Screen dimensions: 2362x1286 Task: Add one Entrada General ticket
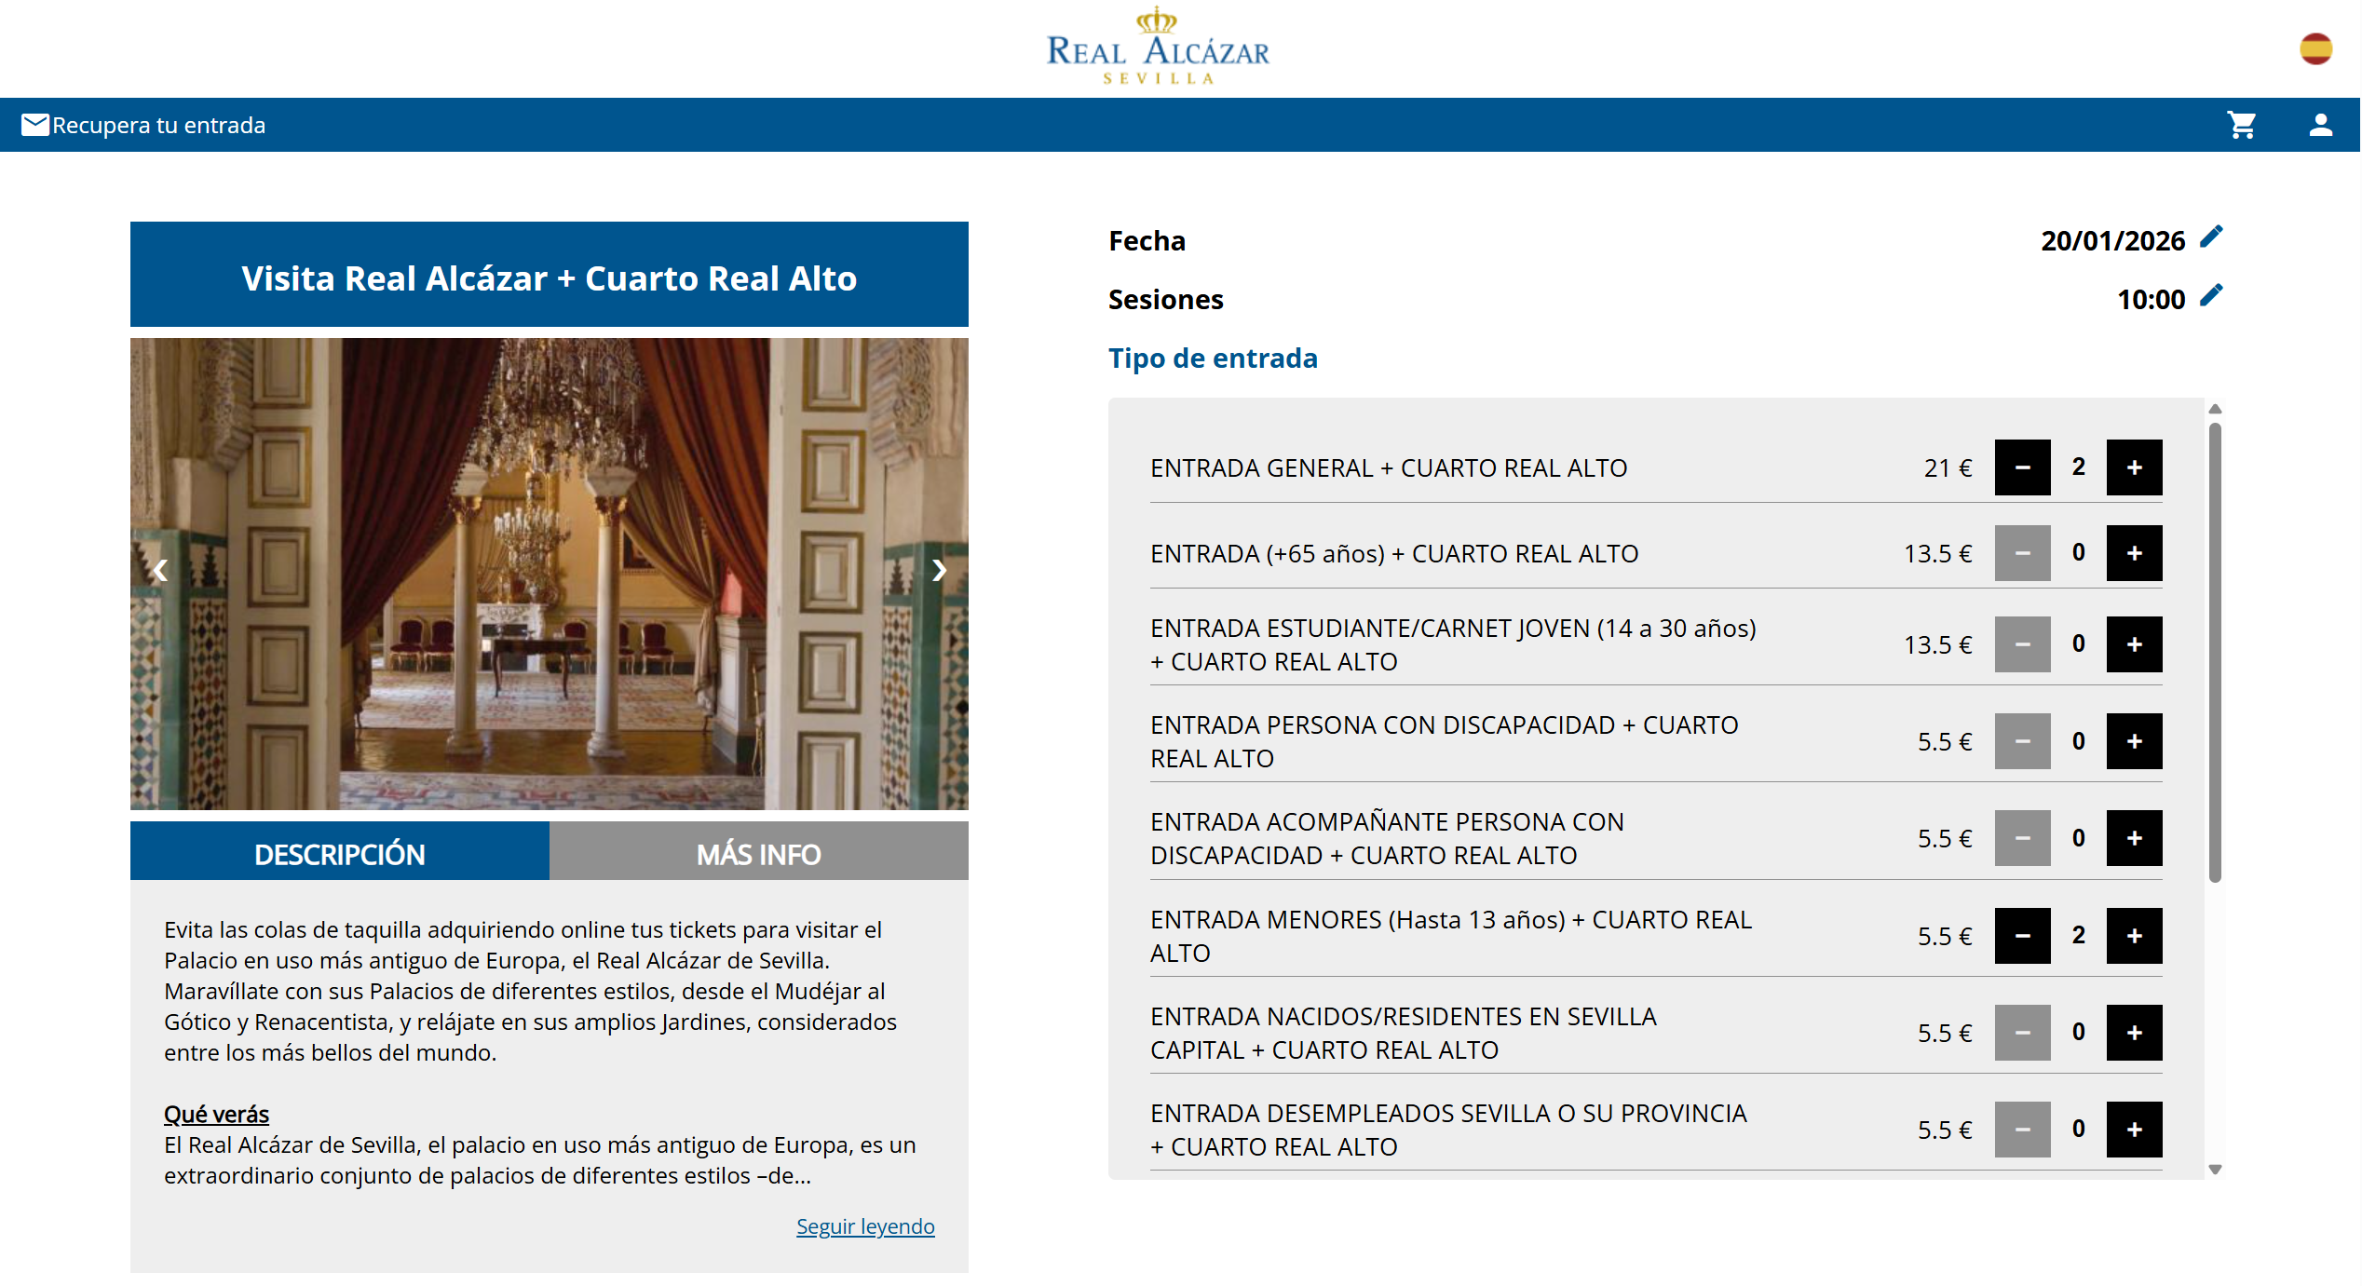click(2134, 467)
